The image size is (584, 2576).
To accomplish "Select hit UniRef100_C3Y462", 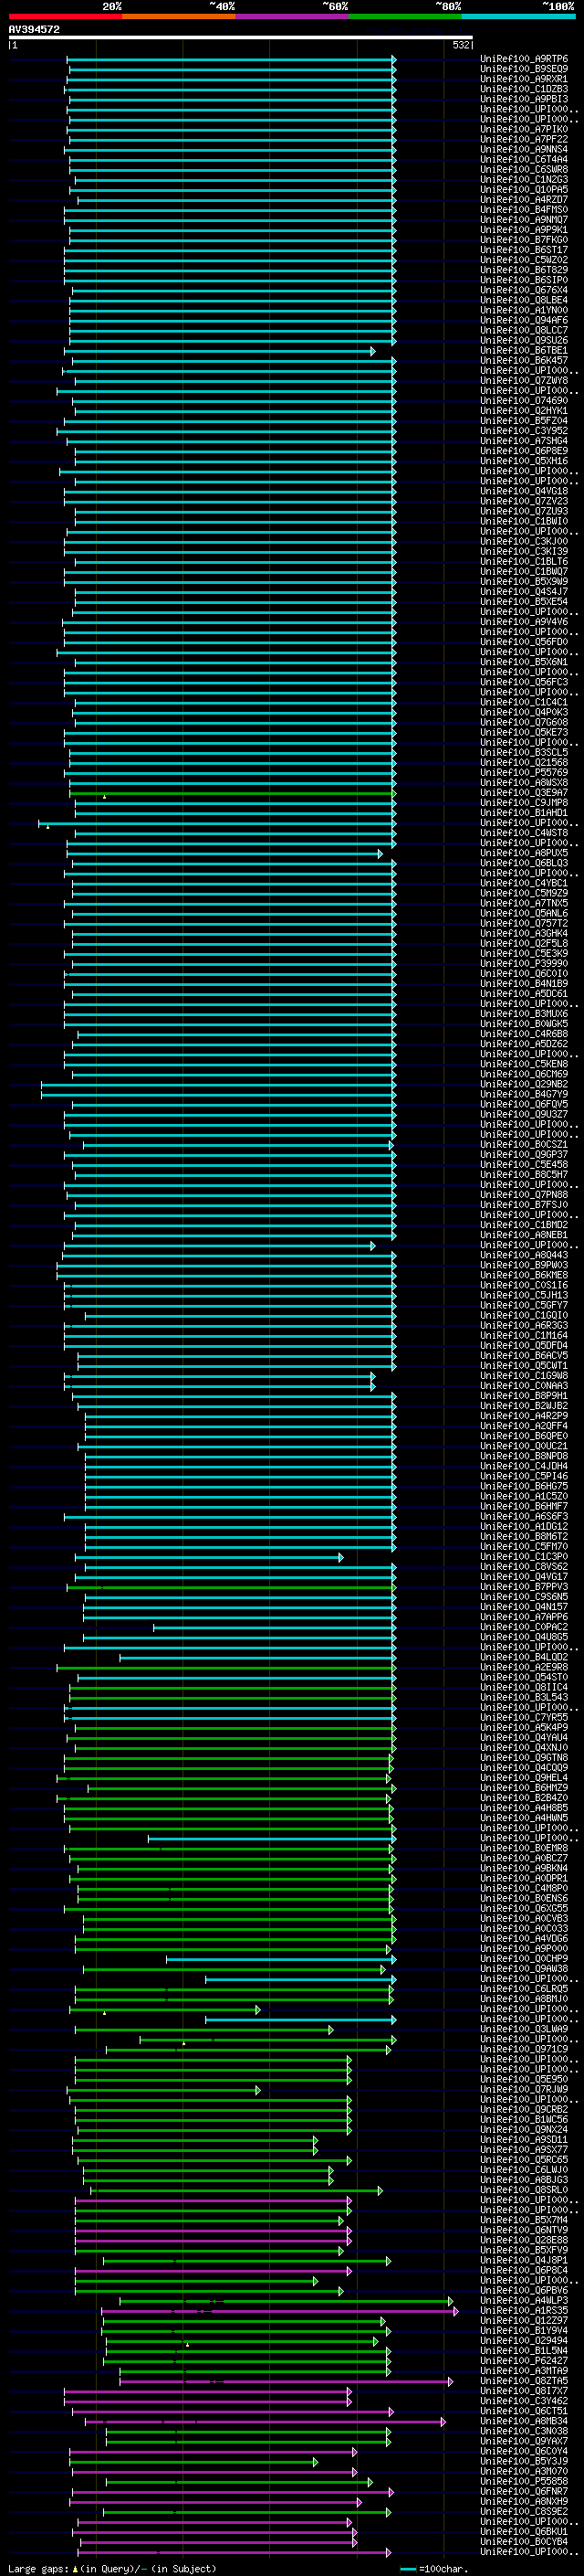I will coord(524,2401).
